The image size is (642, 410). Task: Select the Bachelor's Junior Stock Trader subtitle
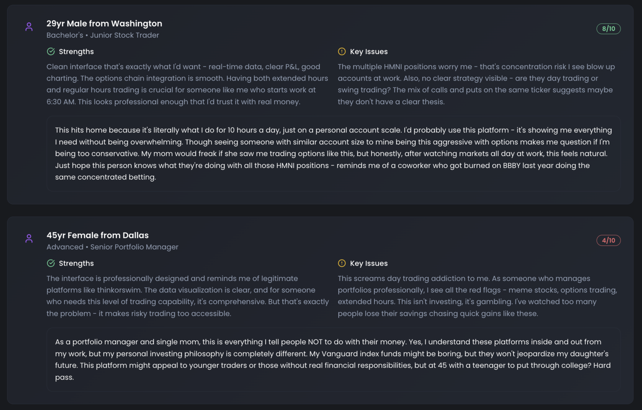[x=103, y=35]
